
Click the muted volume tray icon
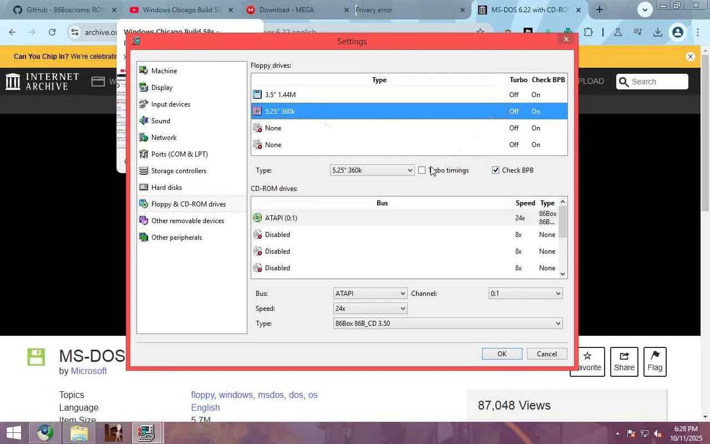658,433
